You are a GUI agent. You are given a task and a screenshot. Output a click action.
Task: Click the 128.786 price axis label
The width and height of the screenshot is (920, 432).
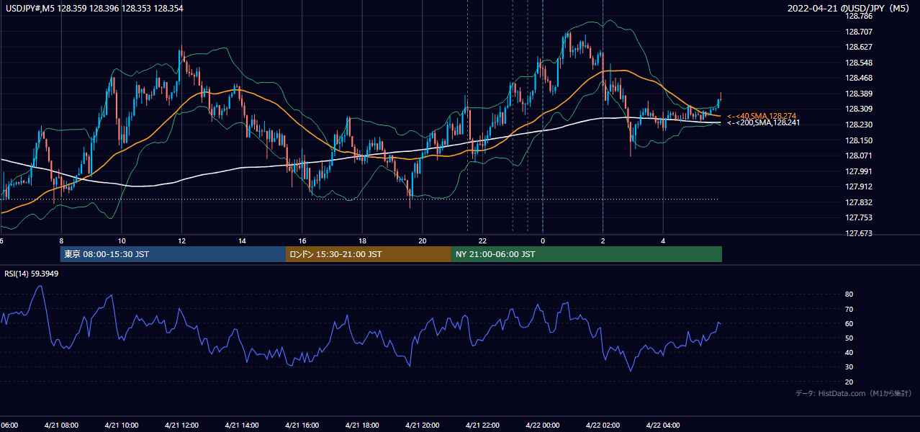tap(859, 16)
